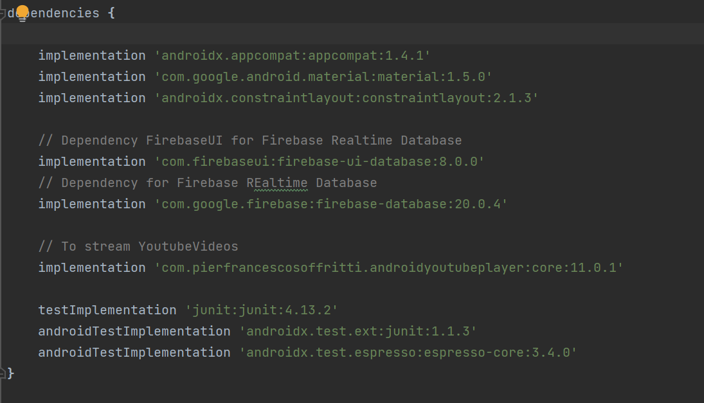The width and height of the screenshot is (704, 403).
Task: Place cursor in the highlighted empty line
Action: click(x=352, y=34)
